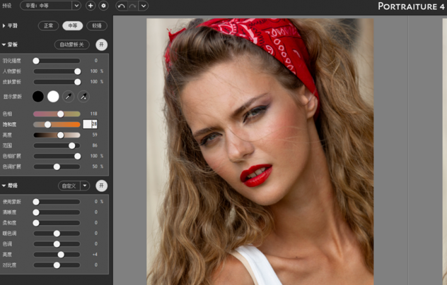This screenshot has width=447, height=285.
Task: Click the 羽化强度 slider handle
Action: pyautogui.click(x=36, y=60)
